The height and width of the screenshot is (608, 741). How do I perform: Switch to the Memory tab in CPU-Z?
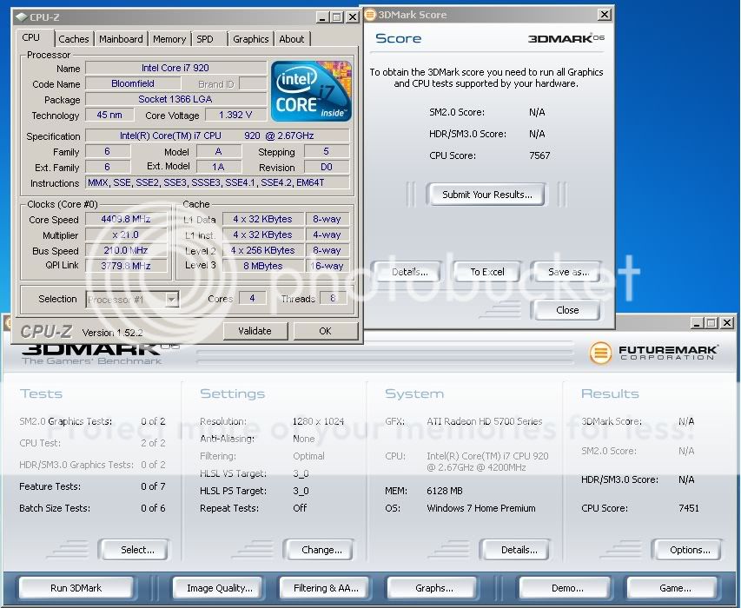[169, 39]
